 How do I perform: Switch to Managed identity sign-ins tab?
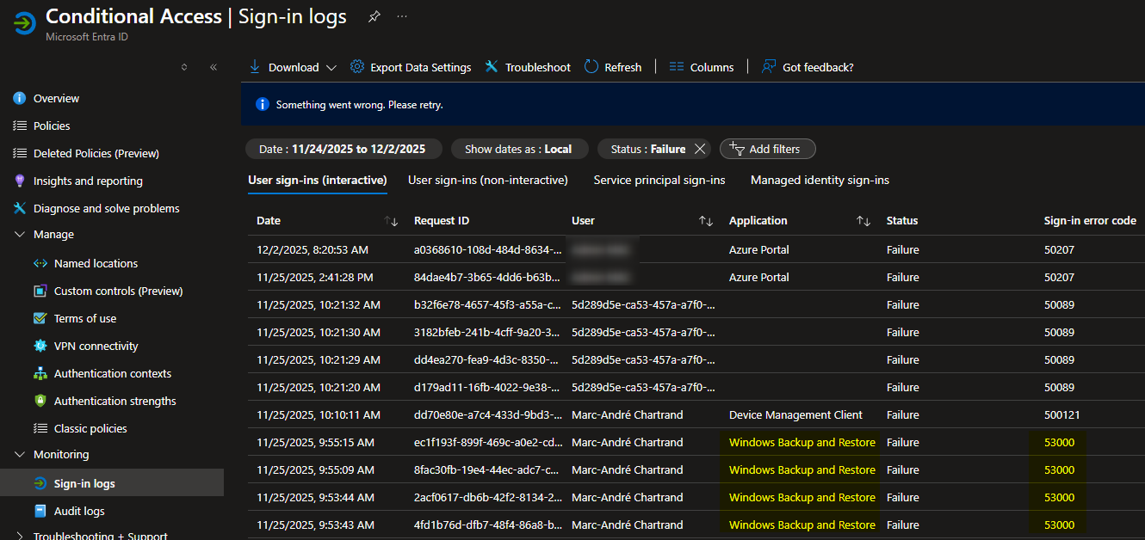click(x=820, y=180)
